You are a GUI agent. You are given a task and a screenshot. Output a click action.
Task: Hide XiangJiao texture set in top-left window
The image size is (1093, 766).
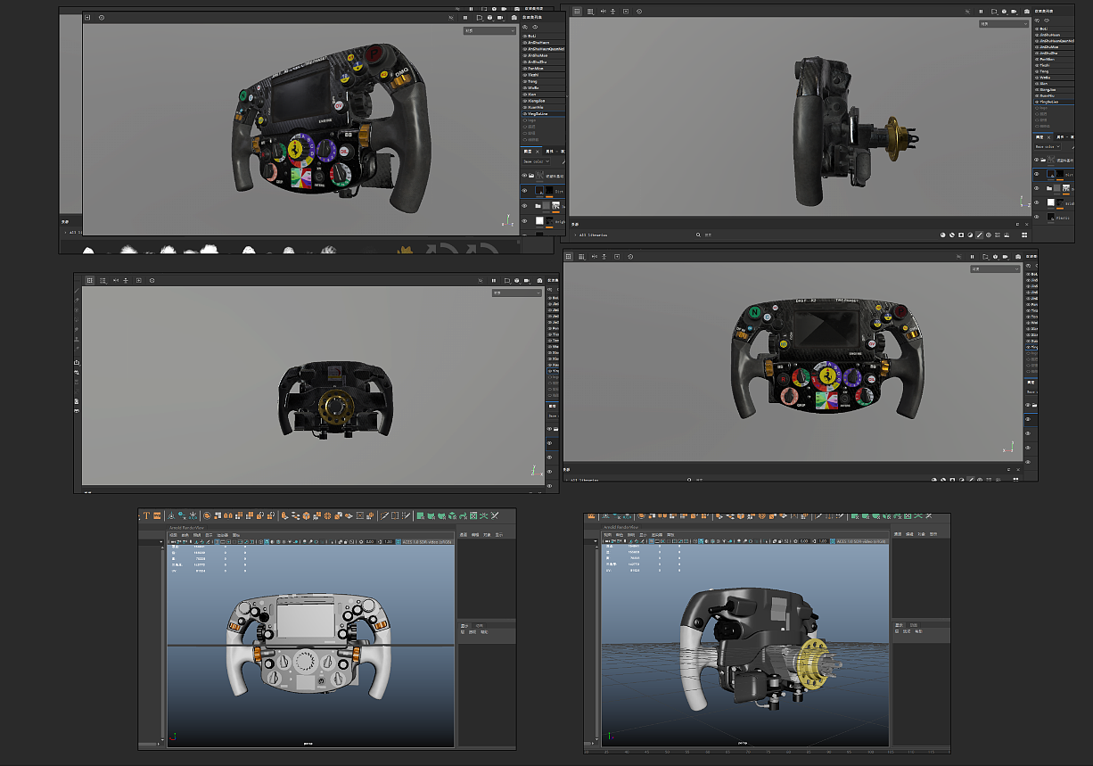coord(525,101)
